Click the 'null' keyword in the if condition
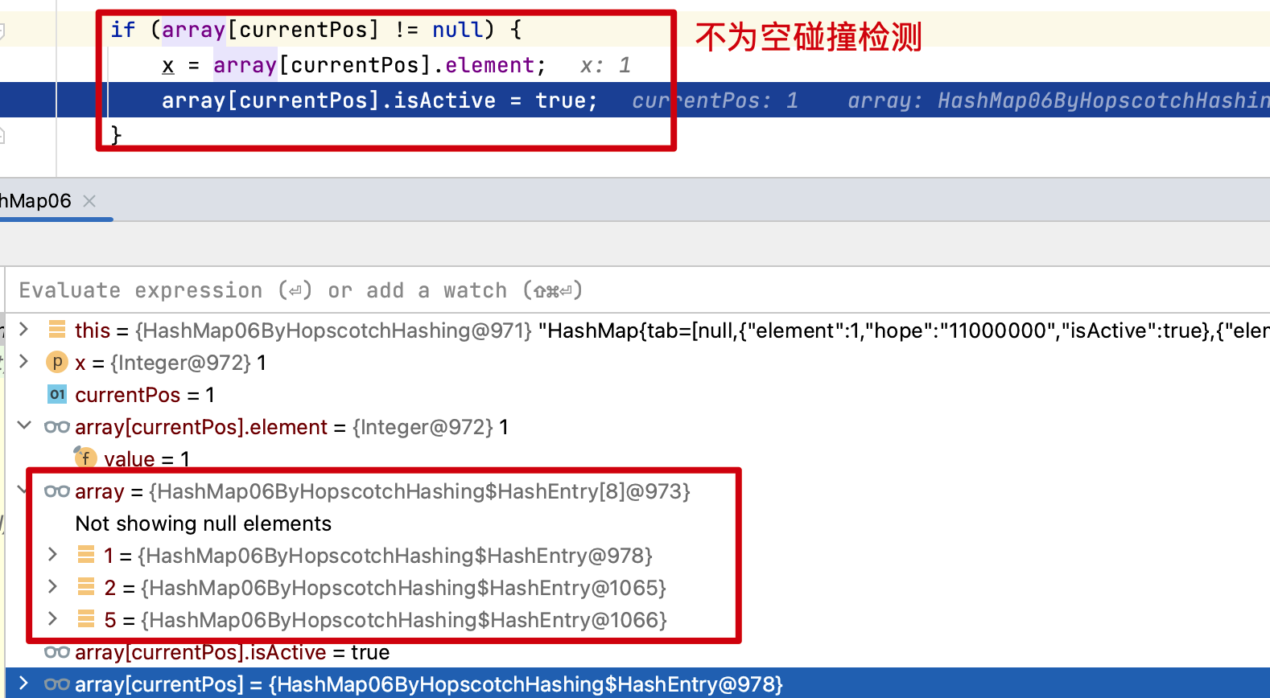Image resolution: width=1270 pixels, height=698 pixels. click(458, 30)
